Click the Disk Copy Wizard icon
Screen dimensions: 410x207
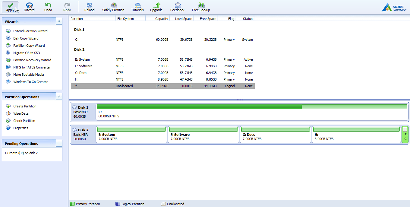8,38
